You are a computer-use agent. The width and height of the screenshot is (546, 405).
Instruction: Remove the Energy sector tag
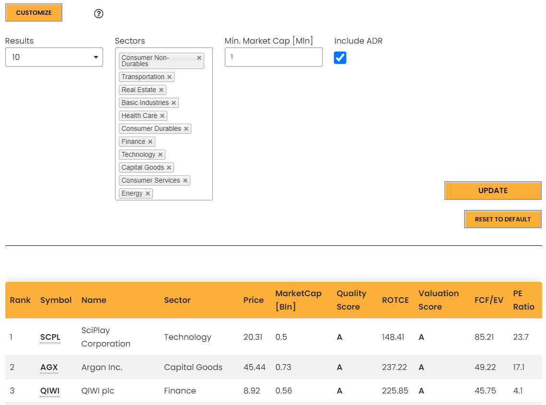point(148,193)
